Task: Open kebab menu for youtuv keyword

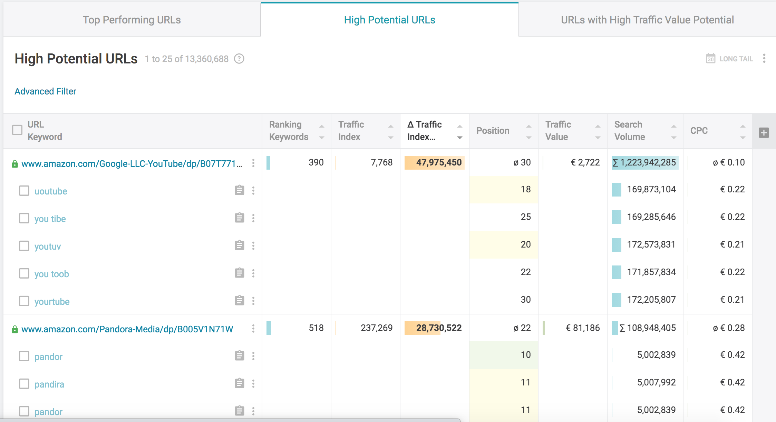Action: [x=253, y=246]
